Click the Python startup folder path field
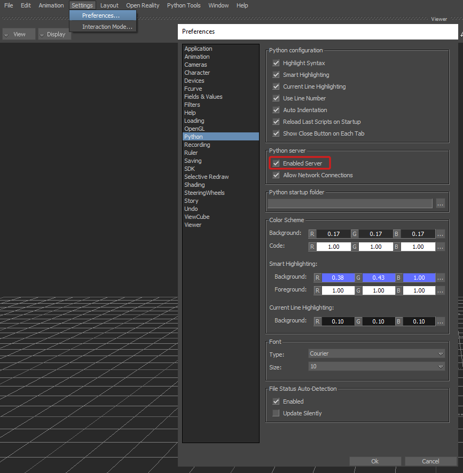 point(350,203)
